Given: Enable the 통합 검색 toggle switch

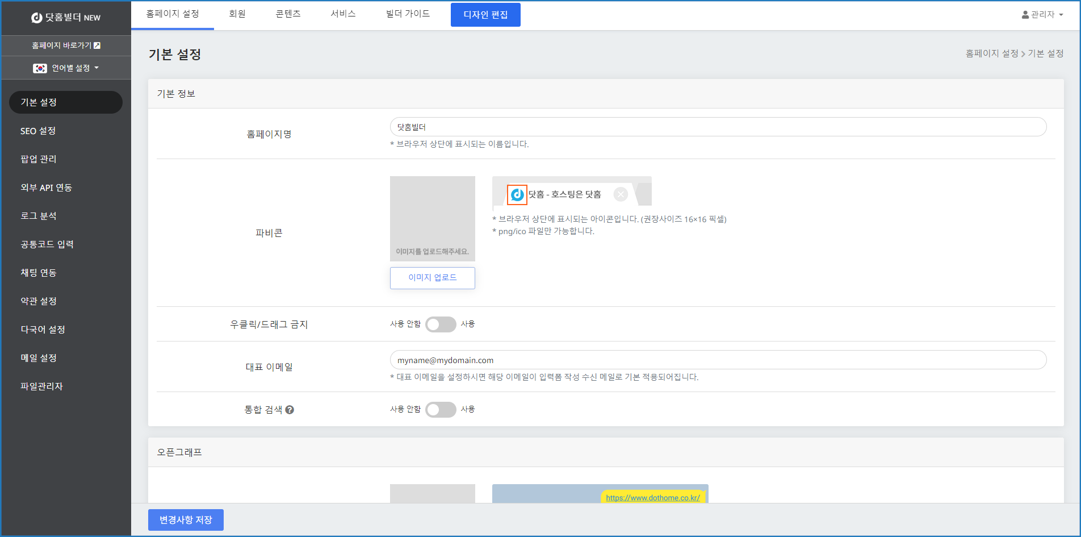Looking at the screenshot, I should [x=441, y=410].
